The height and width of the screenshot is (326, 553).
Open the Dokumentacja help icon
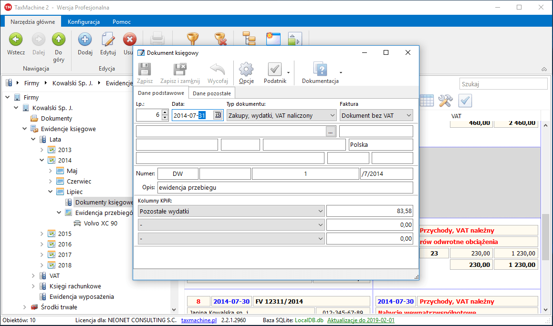(x=320, y=70)
